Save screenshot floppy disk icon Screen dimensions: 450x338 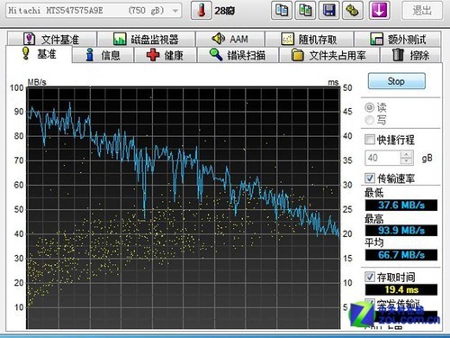pos(328,11)
